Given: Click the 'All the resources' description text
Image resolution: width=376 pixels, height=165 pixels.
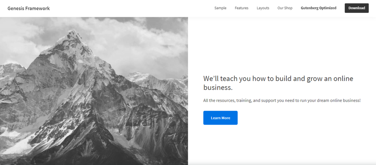Looking at the screenshot, I should [x=282, y=100].
